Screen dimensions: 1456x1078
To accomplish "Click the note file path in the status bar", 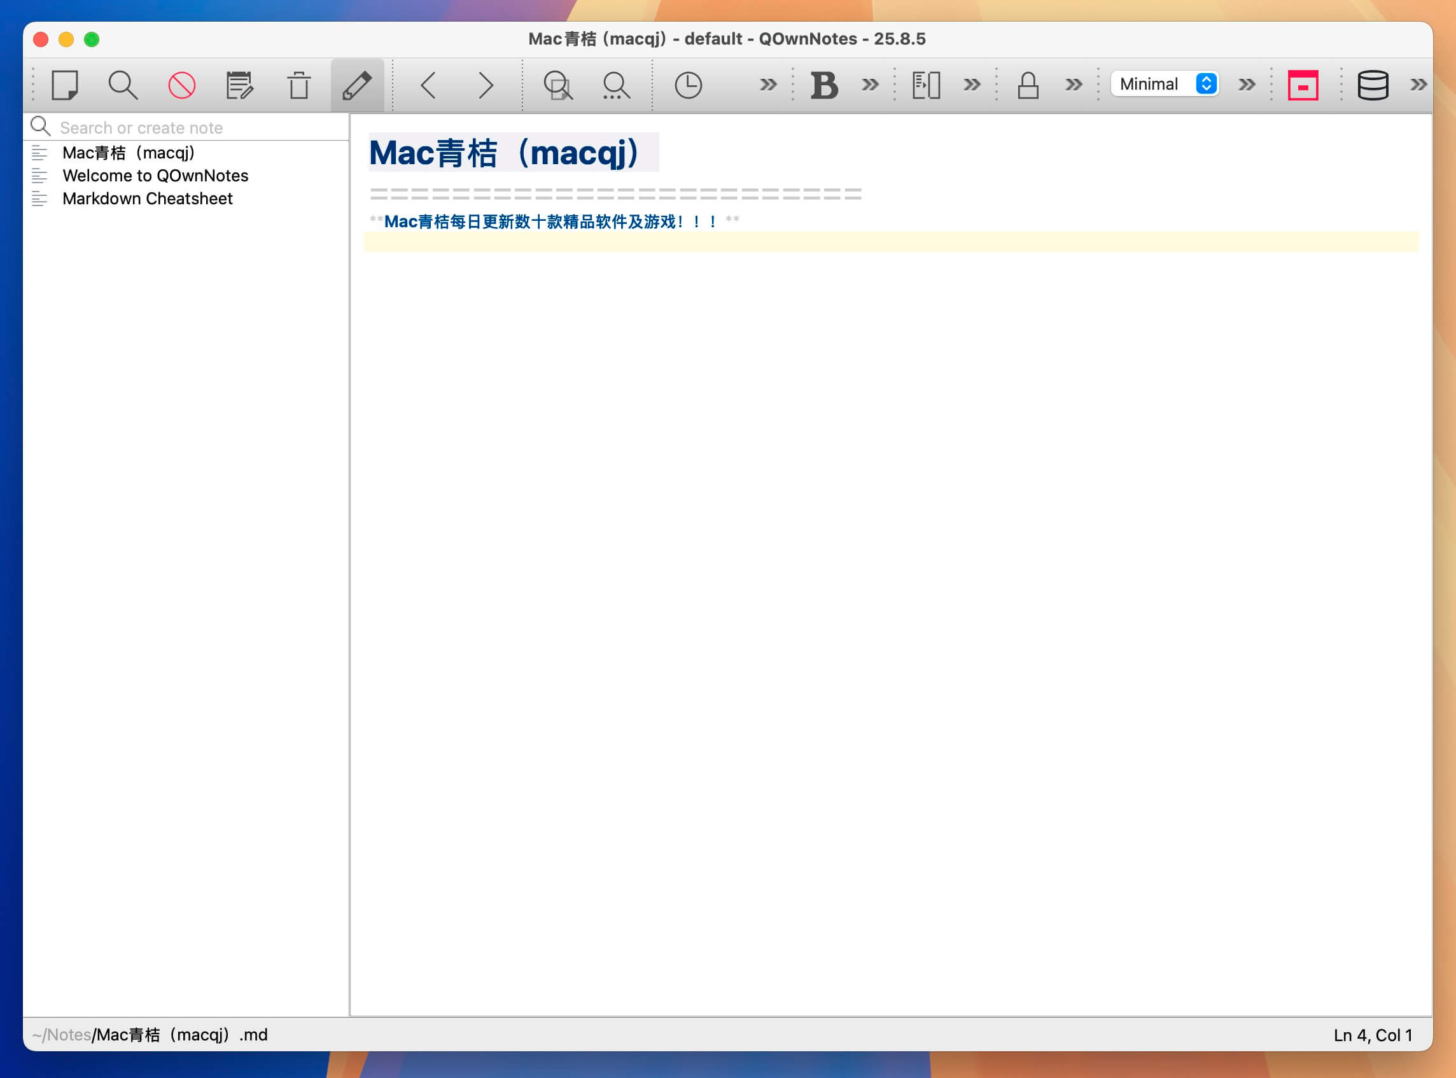I will pyautogui.click(x=150, y=1034).
